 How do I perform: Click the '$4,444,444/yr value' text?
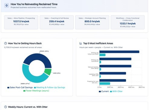point(92,24)
